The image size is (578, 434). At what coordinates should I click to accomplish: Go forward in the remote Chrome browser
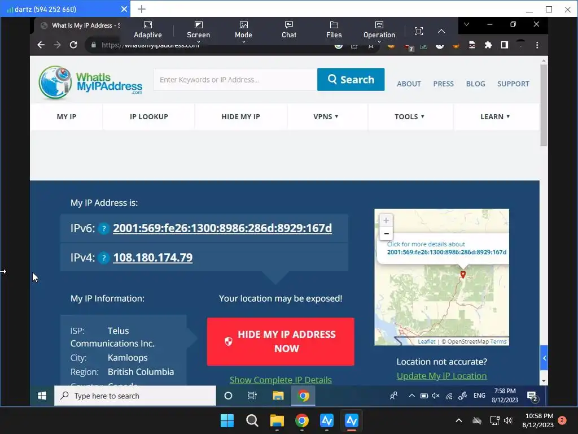pyautogui.click(x=57, y=45)
